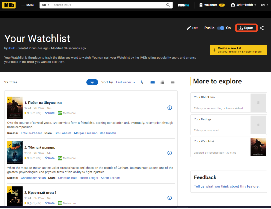Open ikluk author profile link
Screen dimensions: 271x209
(x=11, y=48)
